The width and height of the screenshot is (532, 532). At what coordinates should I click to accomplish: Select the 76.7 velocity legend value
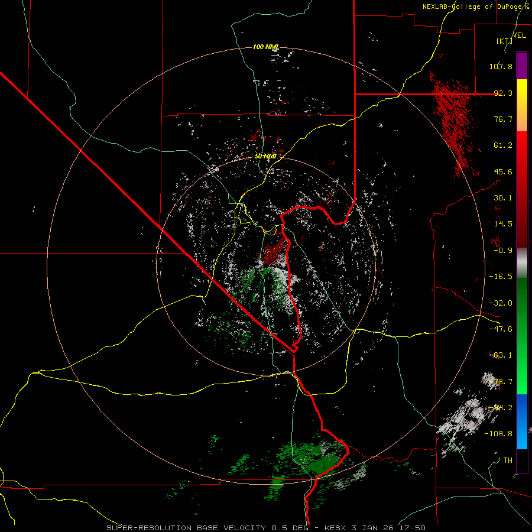tap(503, 119)
